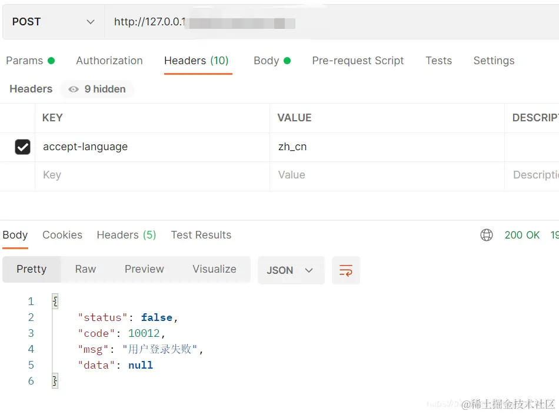Image resolution: width=559 pixels, height=414 pixels.
Task: Click the VALUE column header
Action: point(294,118)
